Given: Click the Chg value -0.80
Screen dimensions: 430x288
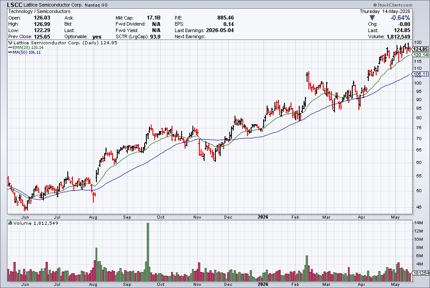Looking at the screenshot, I should click(404, 24).
